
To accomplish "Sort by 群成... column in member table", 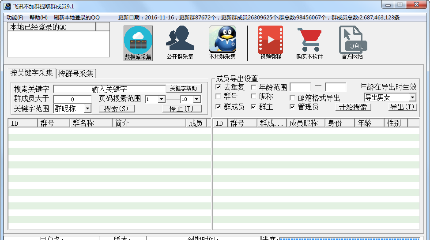I will coord(272,123).
